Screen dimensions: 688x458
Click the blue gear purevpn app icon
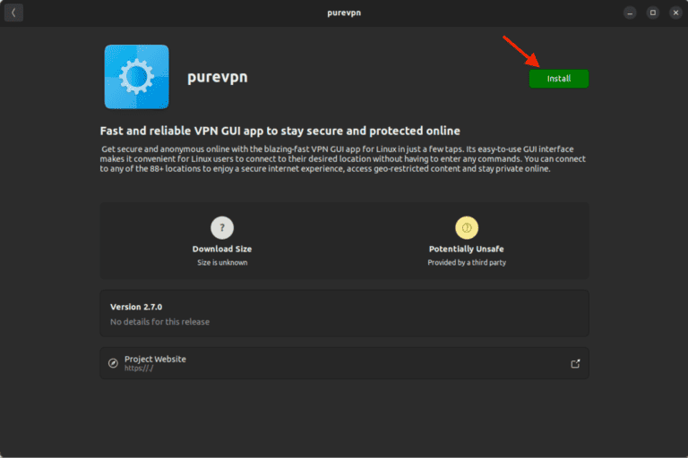136,77
